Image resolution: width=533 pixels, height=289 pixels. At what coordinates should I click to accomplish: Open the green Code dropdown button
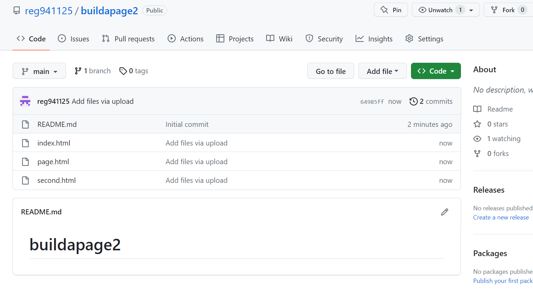tap(436, 71)
